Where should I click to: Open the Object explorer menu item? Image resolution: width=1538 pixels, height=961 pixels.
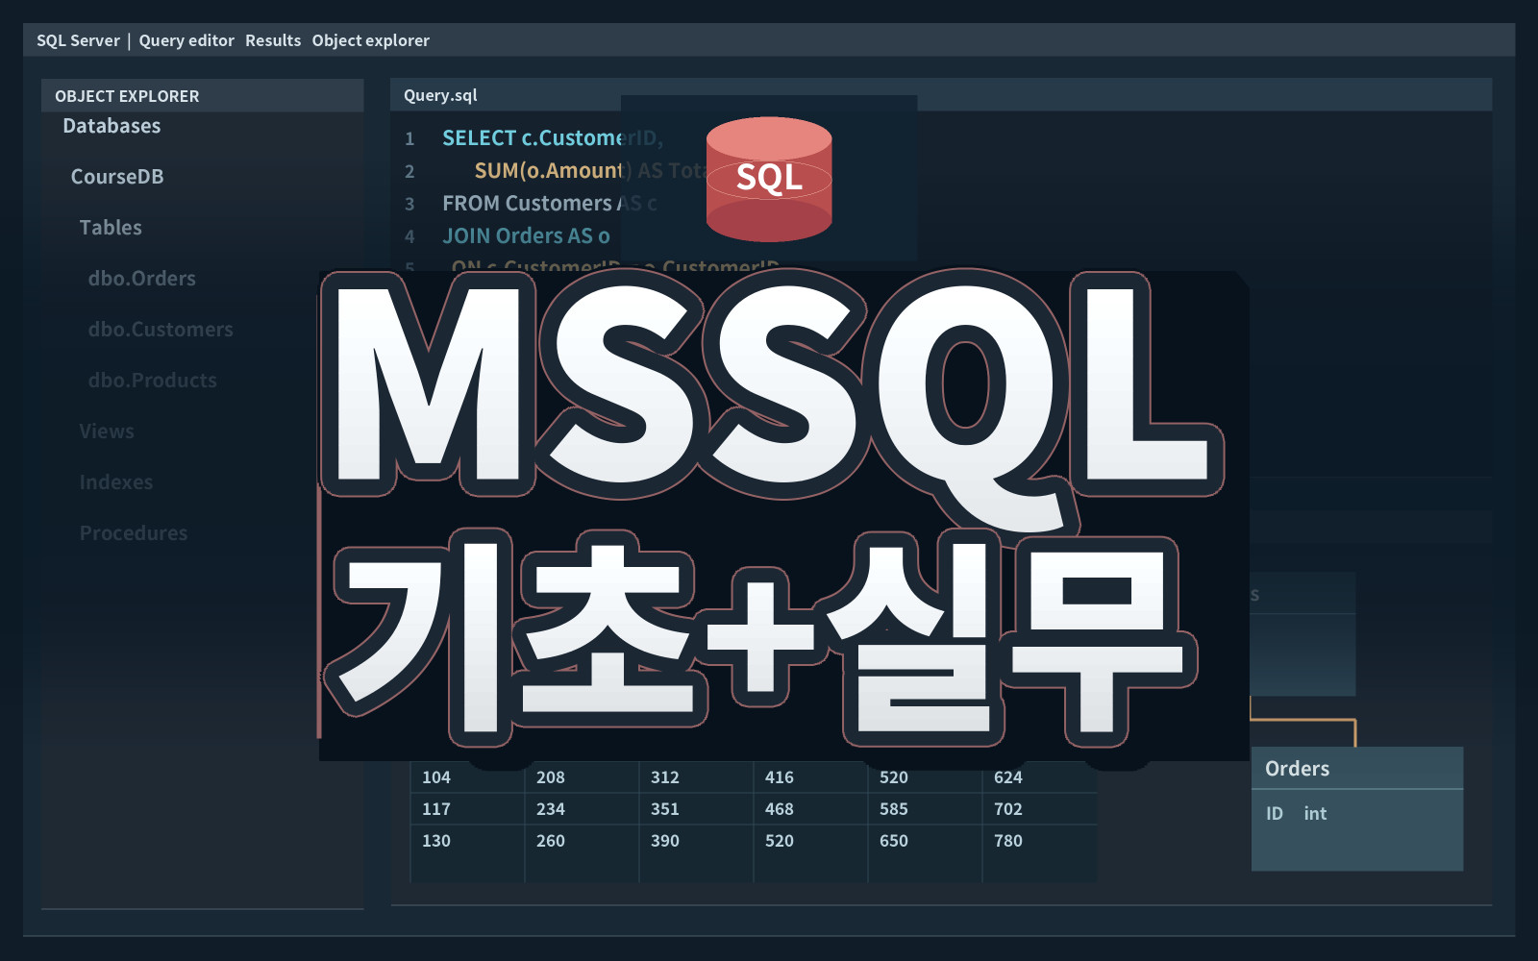371,40
